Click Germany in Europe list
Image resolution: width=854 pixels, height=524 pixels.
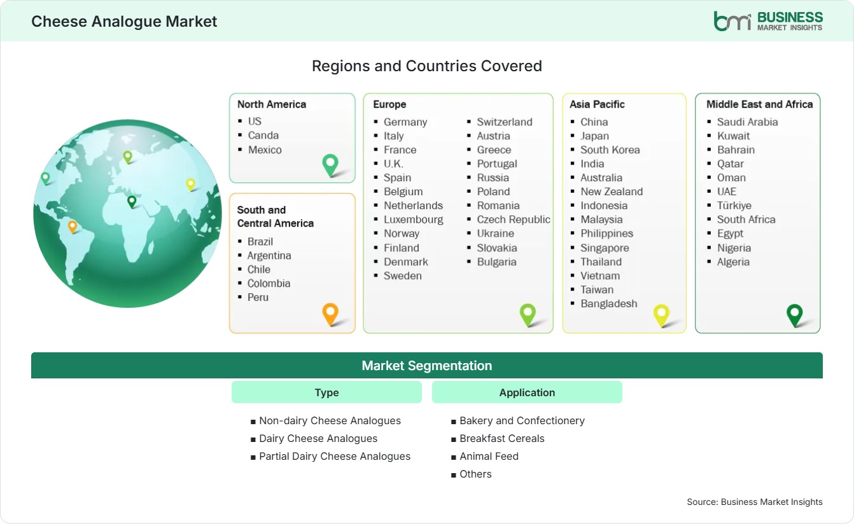(405, 121)
